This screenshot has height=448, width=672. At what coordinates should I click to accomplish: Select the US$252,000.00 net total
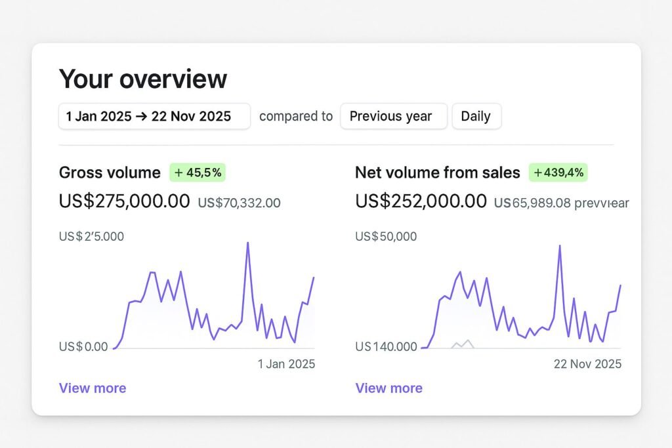pos(421,201)
